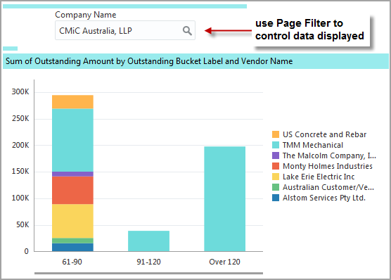Click the 91-120 axis label

(x=148, y=262)
